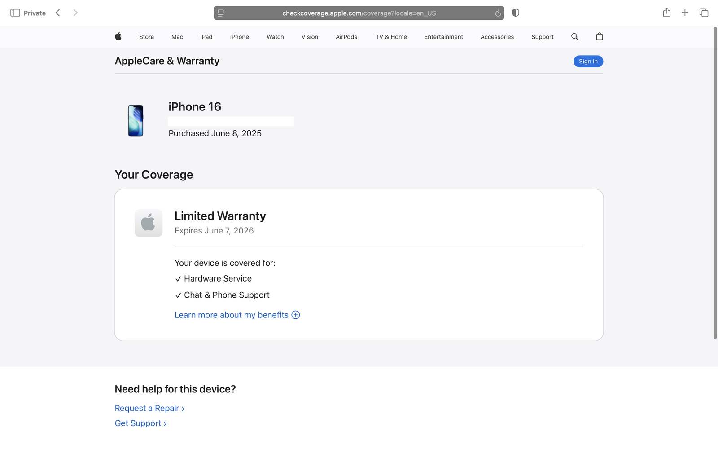Go back with the back arrow
Image resolution: width=718 pixels, height=449 pixels.
tap(58, 13)
